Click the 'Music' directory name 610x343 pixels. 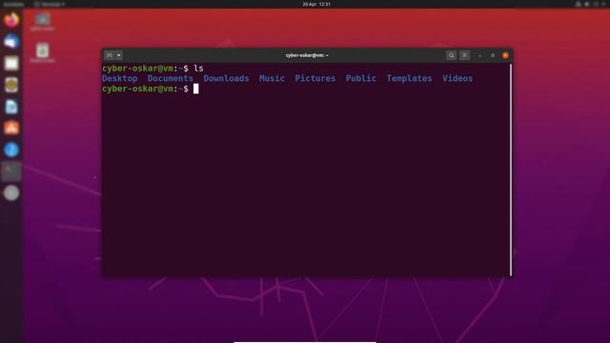tap(272, 78)
